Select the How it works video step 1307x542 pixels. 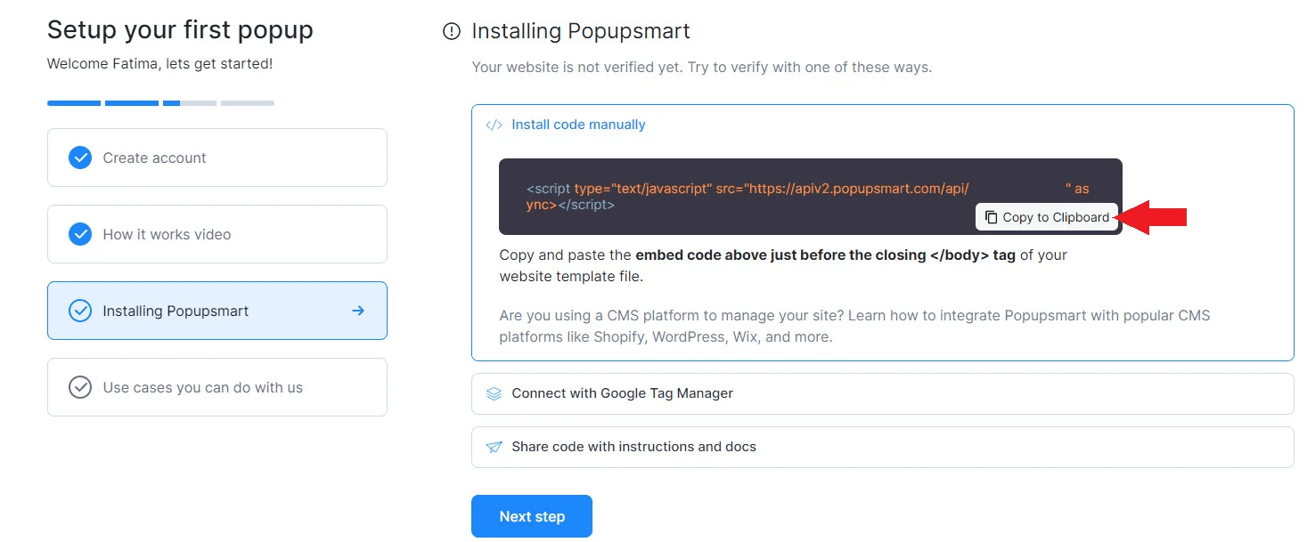tap(216, 234)
